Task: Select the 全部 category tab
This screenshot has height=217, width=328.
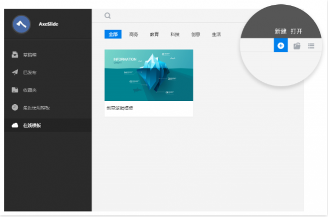Action: (113, 34)
